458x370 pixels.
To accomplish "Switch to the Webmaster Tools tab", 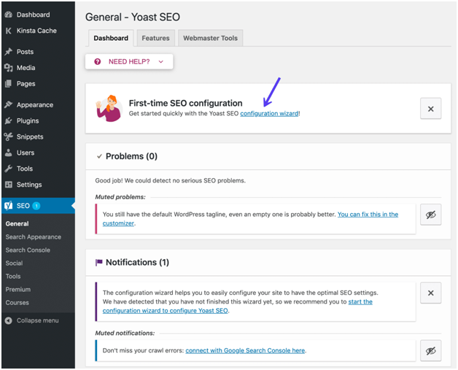I will coord(210,38).
